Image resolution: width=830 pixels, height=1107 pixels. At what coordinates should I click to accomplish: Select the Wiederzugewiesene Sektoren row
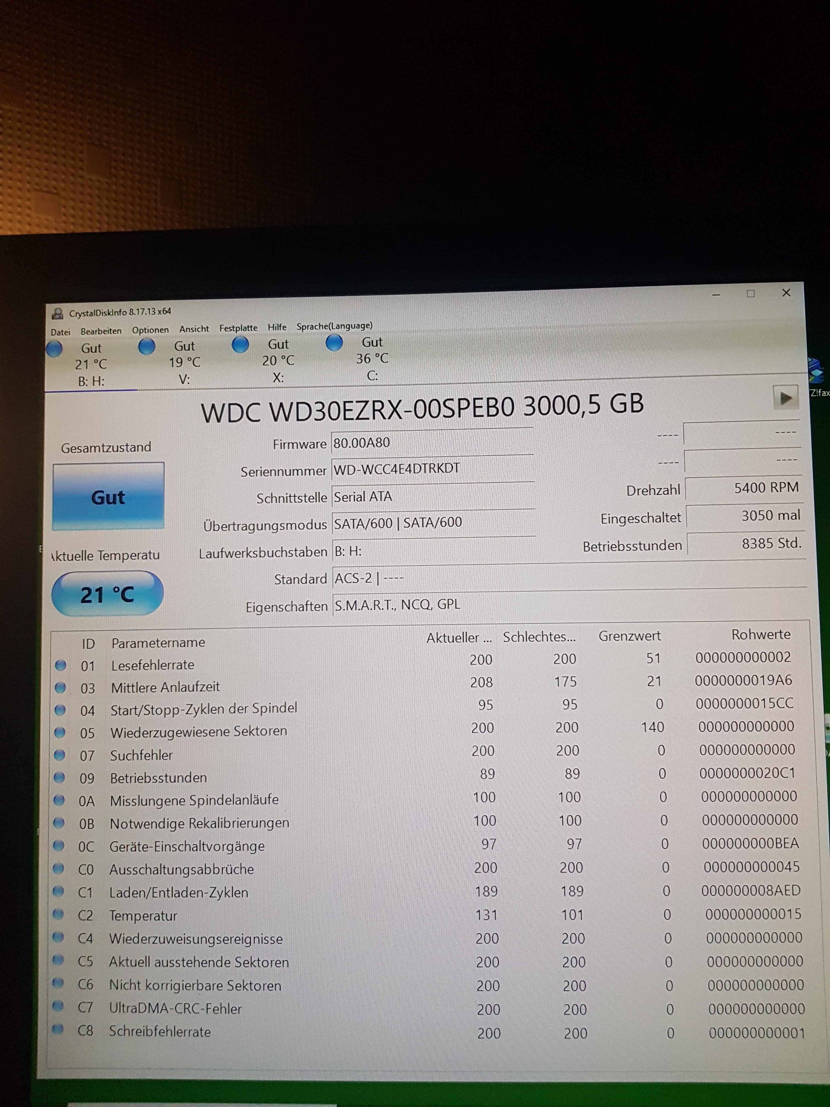click(x=198, y=732)
